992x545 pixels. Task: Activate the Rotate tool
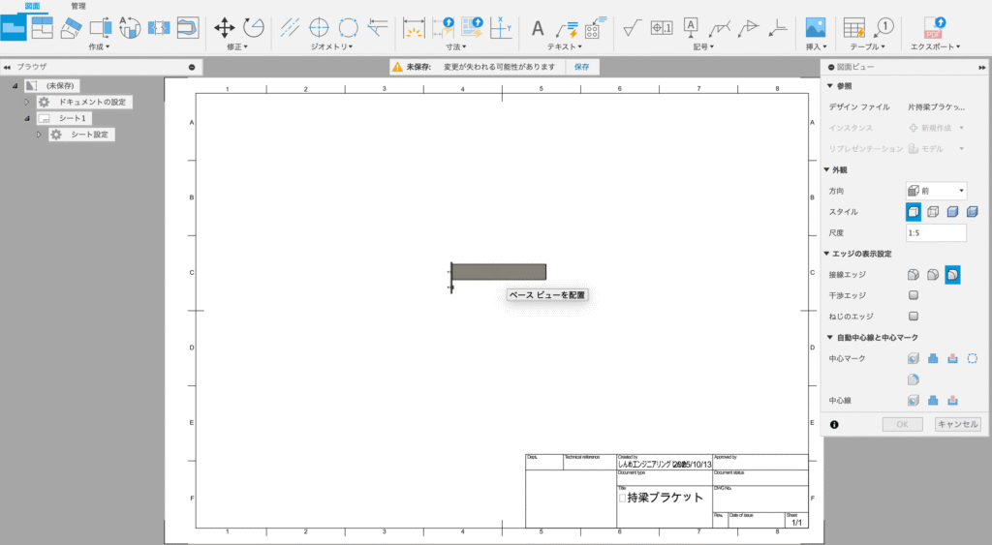(254, 28)
